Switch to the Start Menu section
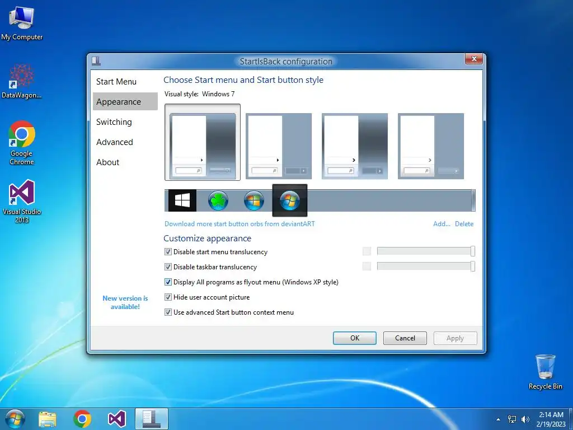This screenshot has height=430, width=573. pyautogui.click(x=125, y=82)
